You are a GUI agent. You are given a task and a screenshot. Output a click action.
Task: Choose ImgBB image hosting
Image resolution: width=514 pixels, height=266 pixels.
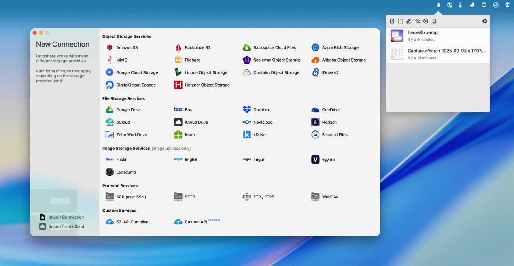[x=185, y=160]
